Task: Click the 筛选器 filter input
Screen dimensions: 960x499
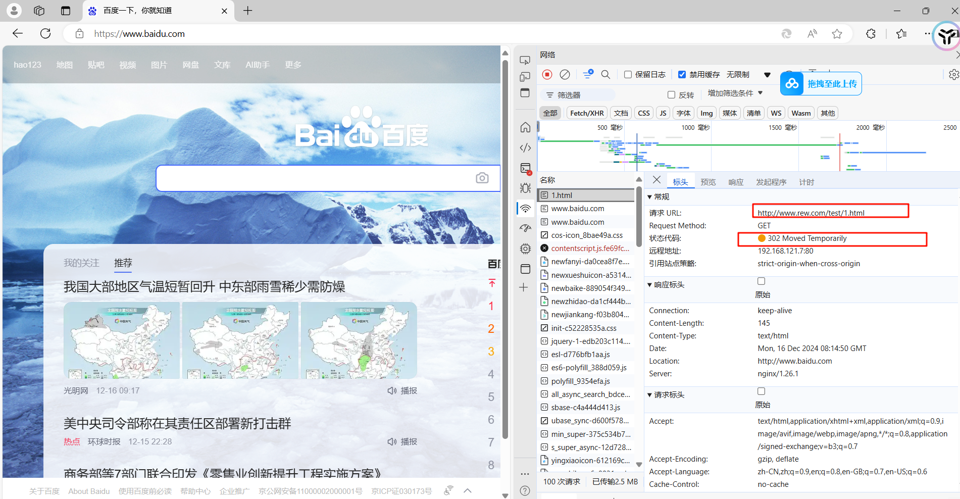Action: tap(578, 95)
